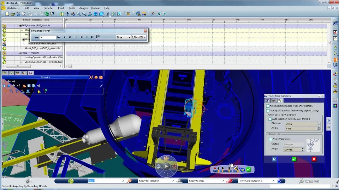
Task: Click the orange letter A icon
Action: [x=24, y=86]
